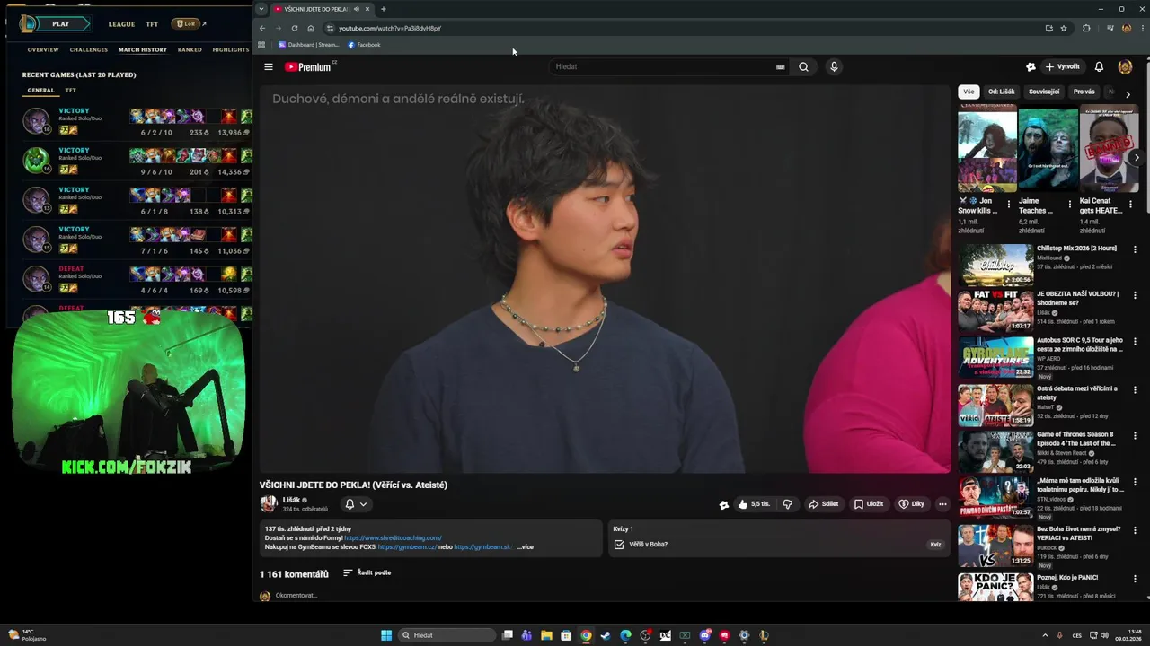Image resolution: width=1150 pixels, height=646 pixels.
Task: Click the Chrome address bar URL
Action: [x=390, y=28]
